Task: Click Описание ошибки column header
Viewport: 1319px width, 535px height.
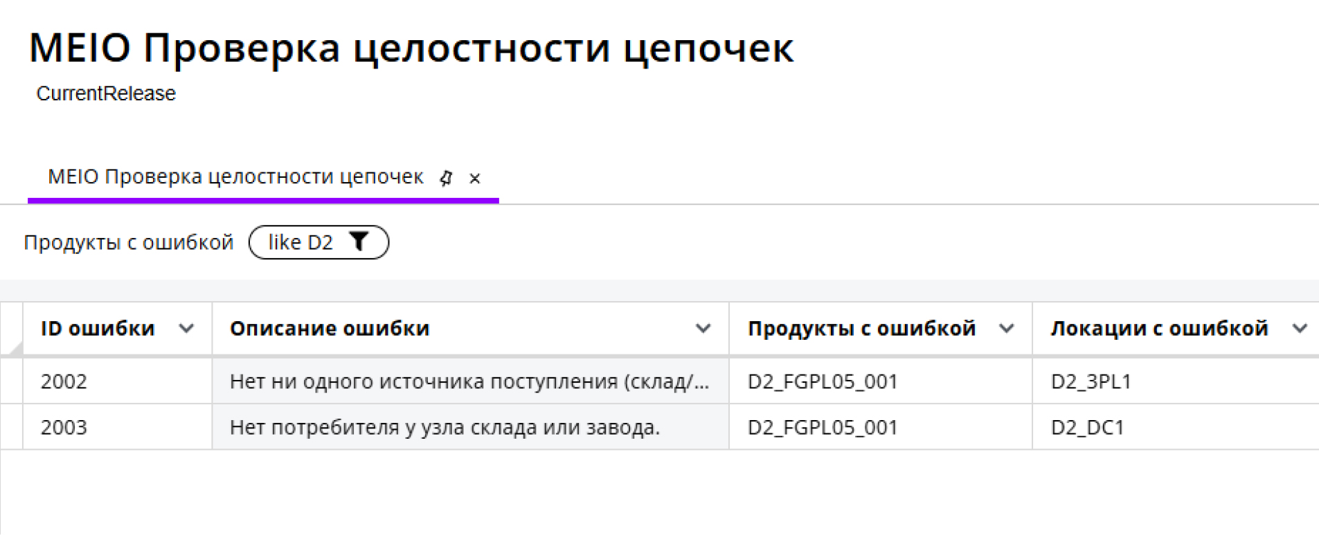Action: click(330, 329)
